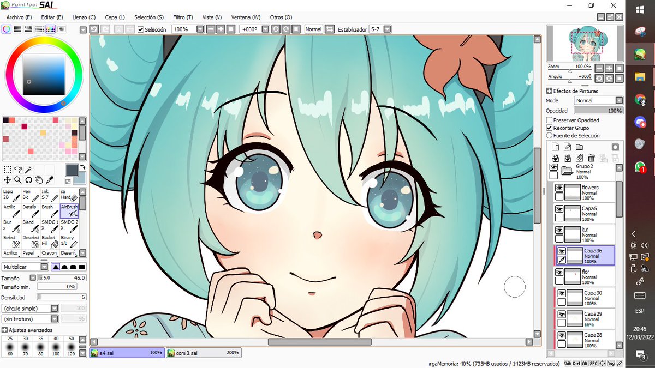The image size is (655, 368).
Task: Select the rotate canvas tool
Action: pos(28,180)
